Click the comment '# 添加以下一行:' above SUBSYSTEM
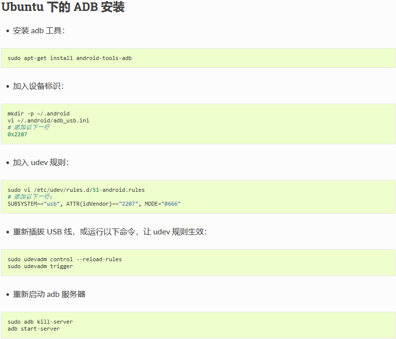The height and width of the screenshot is (339, 396). click(30, 197)
